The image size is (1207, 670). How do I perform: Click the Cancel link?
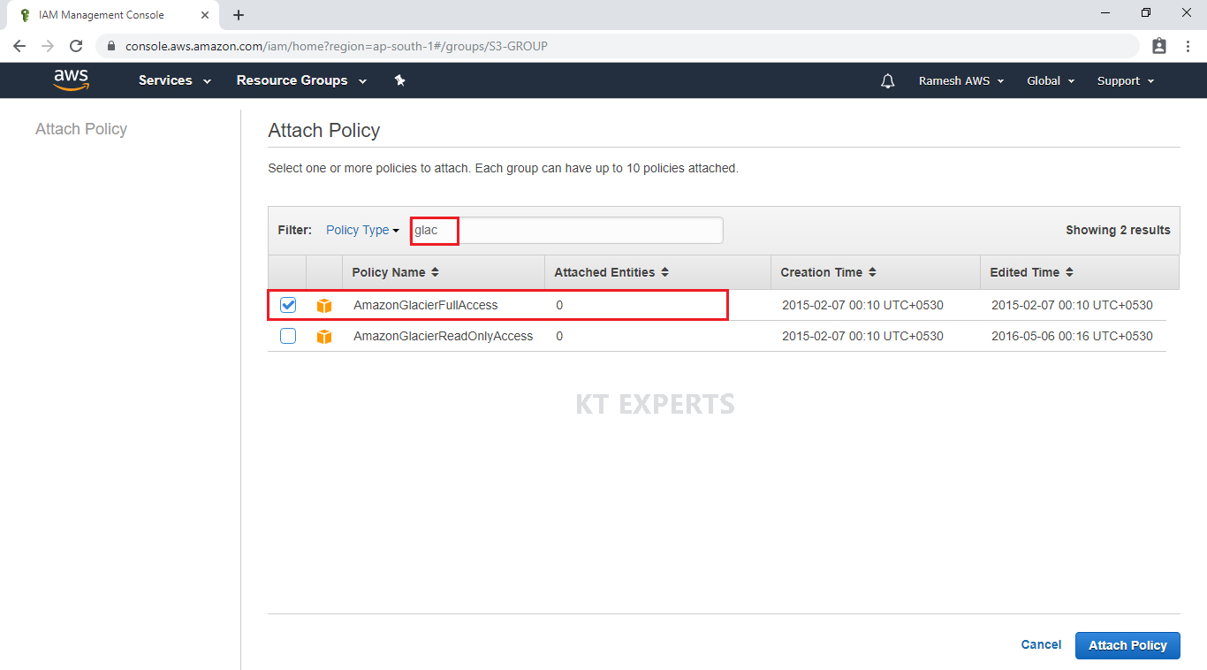[x=1041, y=644]
